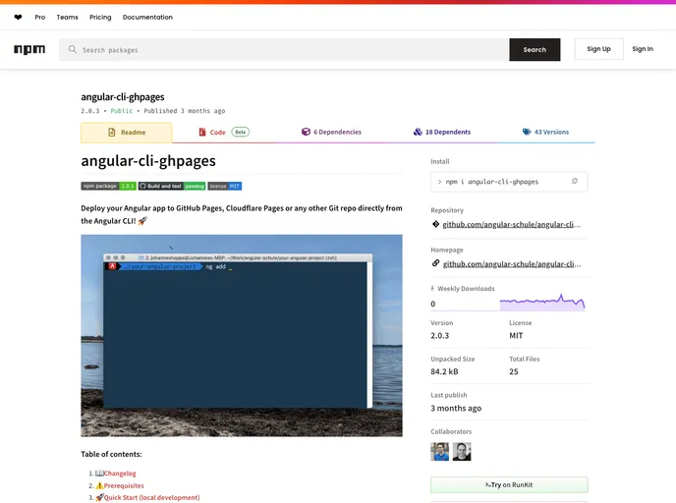Click the link icon beside the Homepage link

435,263
